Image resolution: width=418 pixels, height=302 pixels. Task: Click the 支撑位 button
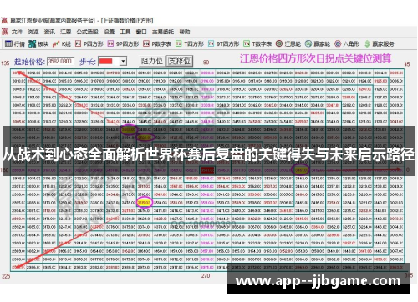(x=180, y=61)
